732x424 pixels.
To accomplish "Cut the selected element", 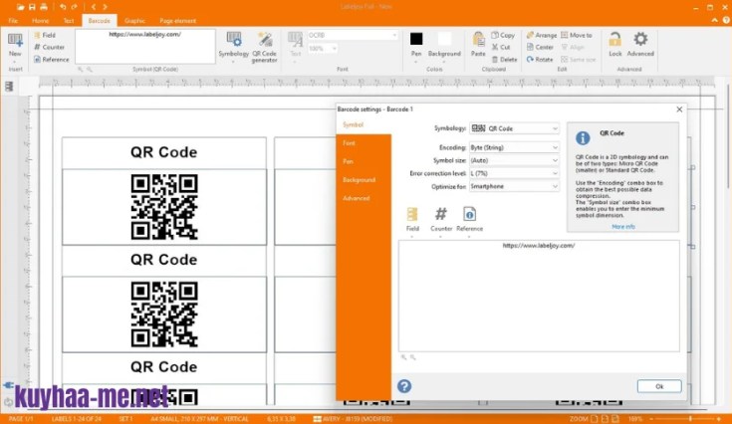I will [x=501, y=47].
